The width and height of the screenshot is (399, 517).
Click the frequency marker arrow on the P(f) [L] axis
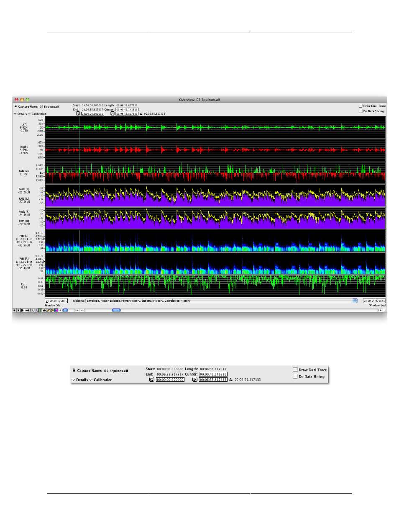[x=44, y=239]
